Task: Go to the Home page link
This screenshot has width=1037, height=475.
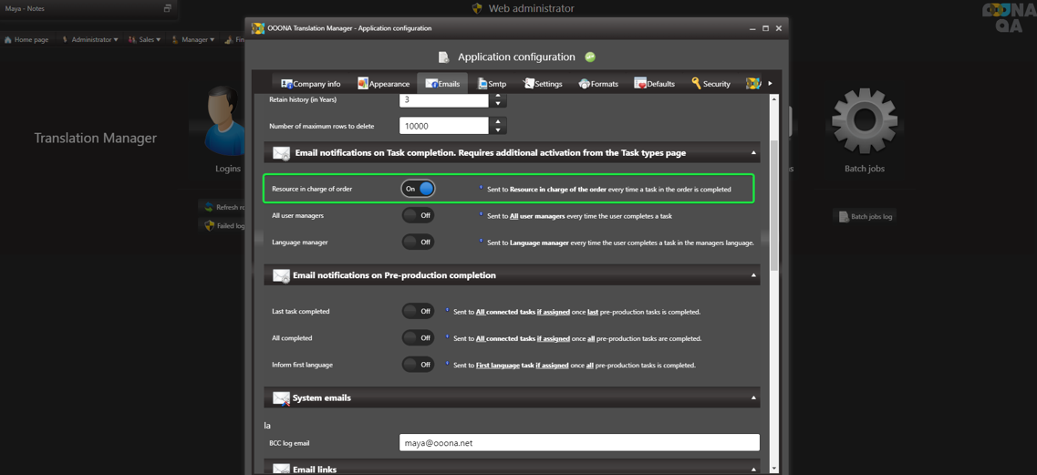Action: coord(26,40)
